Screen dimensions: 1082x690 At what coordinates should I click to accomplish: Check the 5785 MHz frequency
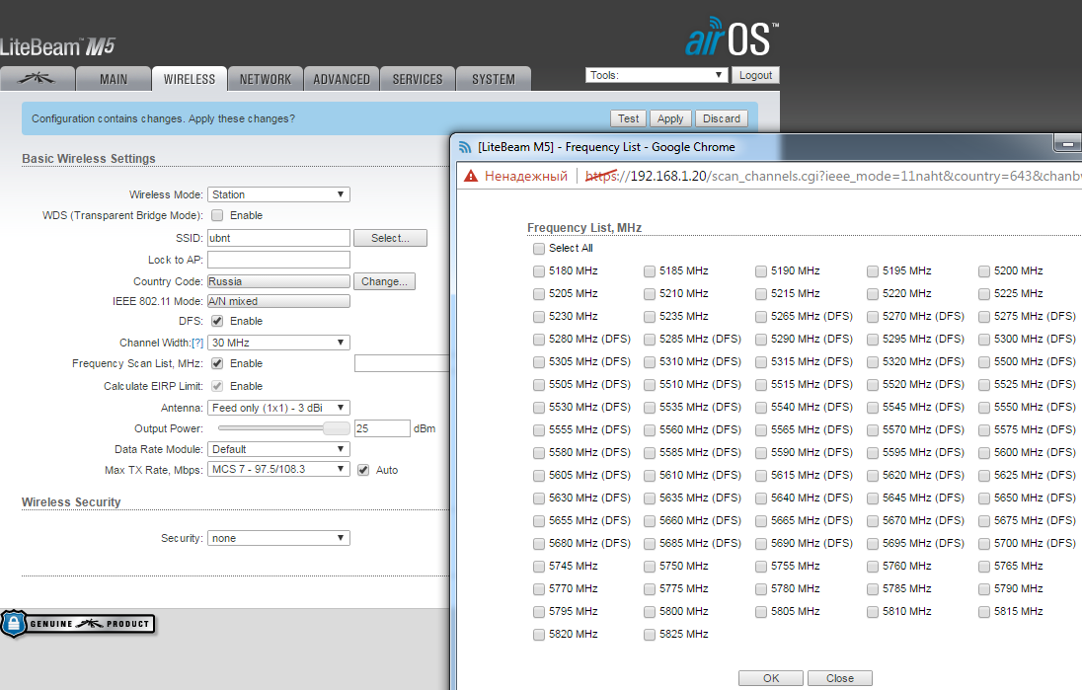tap(873, 589)
